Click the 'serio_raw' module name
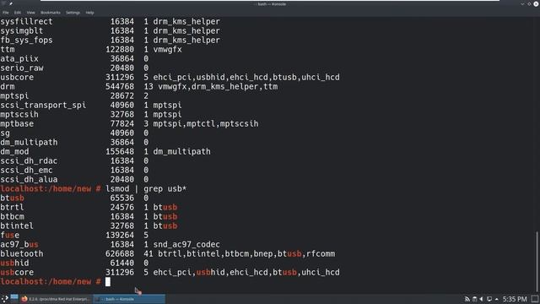Viewport: 540px width, 304px height. 22,68
